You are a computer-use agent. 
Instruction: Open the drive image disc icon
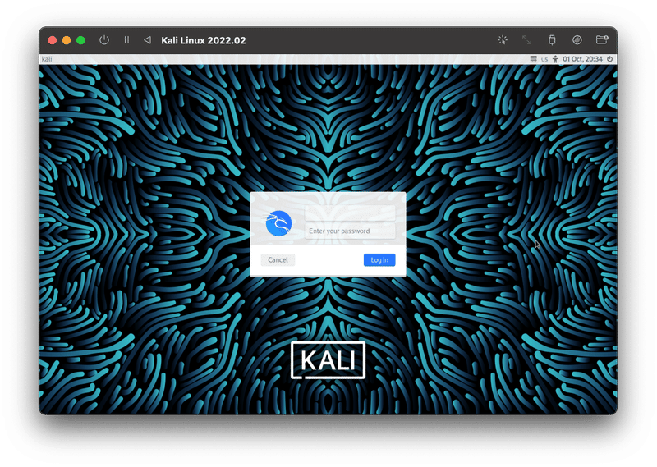point(577,39)
